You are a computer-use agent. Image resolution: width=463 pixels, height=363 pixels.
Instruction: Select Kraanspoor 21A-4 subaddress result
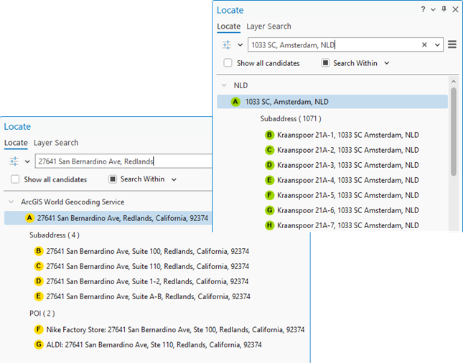click(x=347, y=180)
